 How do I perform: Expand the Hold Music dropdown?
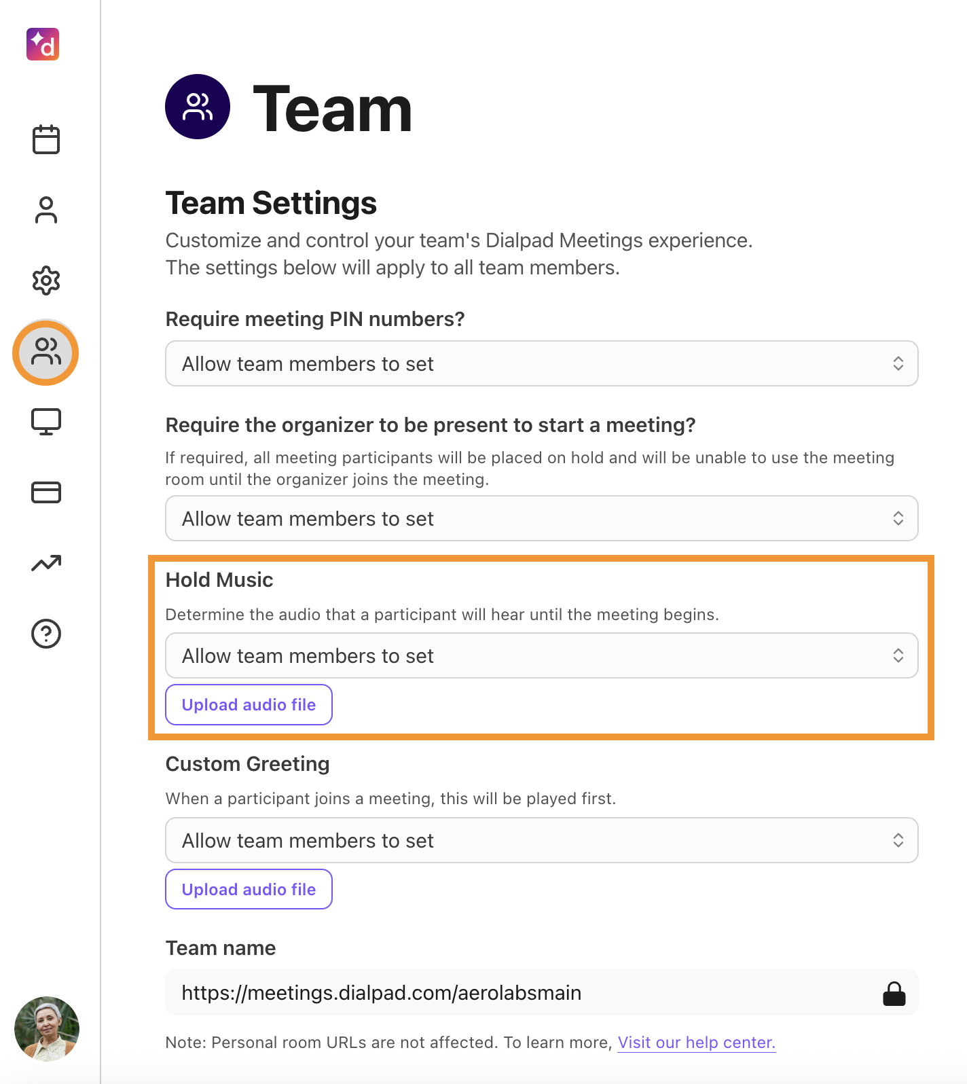click(542, 655)
